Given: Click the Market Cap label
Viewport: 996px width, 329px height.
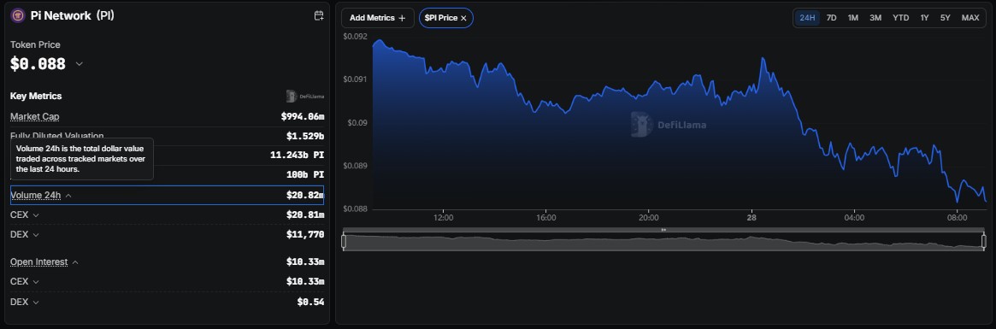Looking at the screenshot, I should (x=35, y=116).
